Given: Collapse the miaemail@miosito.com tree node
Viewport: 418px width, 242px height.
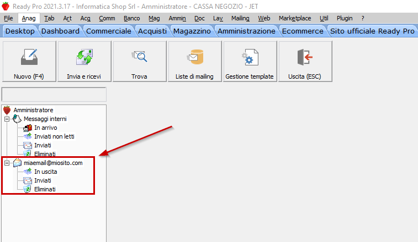Looking at the screenshot, I should (x=7, y=163).
